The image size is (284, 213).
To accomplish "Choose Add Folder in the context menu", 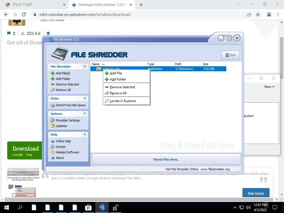I will [x=126, y=79].
